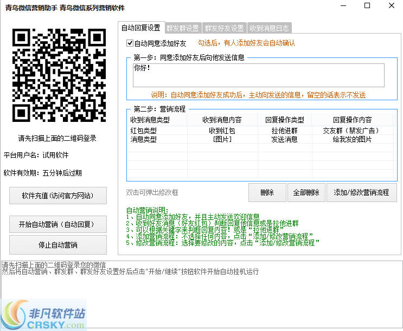Click the 全部删除 button
403x331 pixels.
coord(306,193)
